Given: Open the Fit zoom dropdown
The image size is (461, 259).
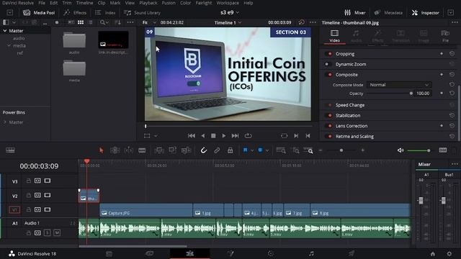Looking at the screenshot, I should tap(149, 22).
